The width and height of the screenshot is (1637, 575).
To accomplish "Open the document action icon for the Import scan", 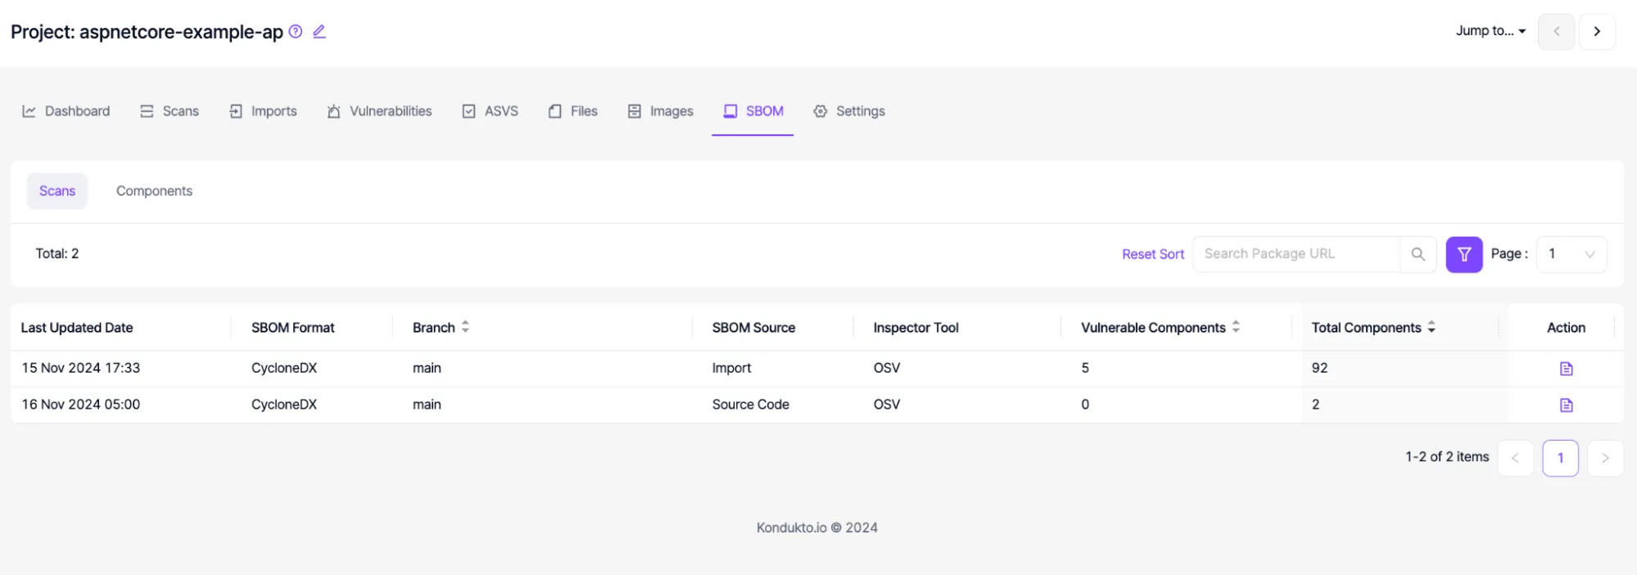I will coord(1566,368).
